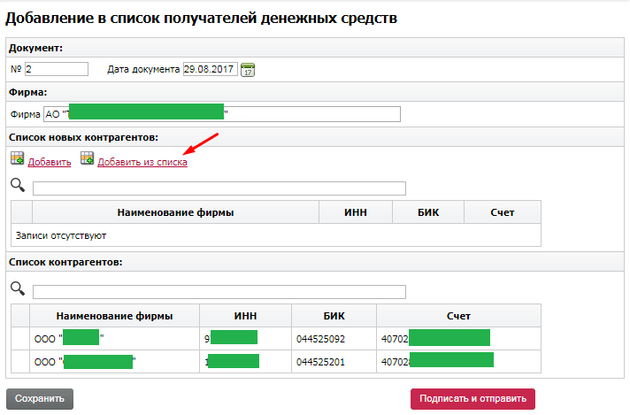Click the "Подписать и отправить" button
The width and height of the screenshot is (630, 415).
[x=472, y=398]
